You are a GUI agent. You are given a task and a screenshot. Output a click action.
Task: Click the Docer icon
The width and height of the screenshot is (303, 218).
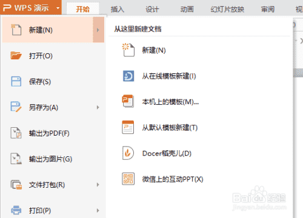click(x=128, y=153)
